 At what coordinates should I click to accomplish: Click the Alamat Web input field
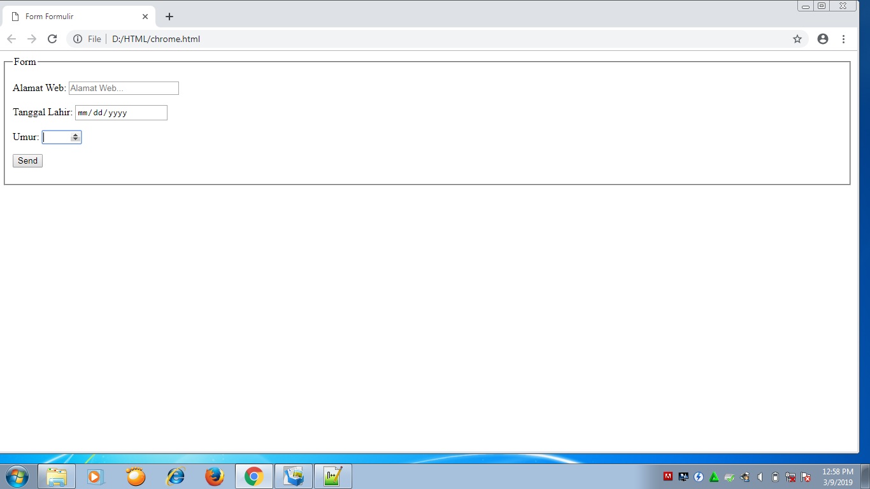(123, 88)
